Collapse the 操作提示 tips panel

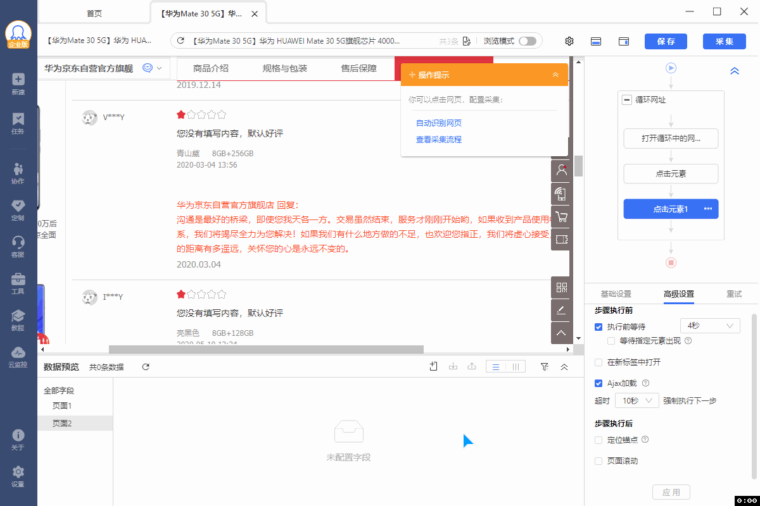click(x=555, y=75)
